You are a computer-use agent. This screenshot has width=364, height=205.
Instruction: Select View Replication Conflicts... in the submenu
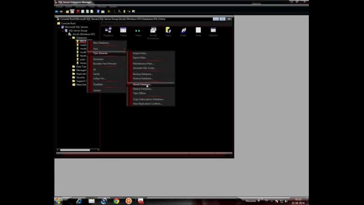tap(151, 104)
